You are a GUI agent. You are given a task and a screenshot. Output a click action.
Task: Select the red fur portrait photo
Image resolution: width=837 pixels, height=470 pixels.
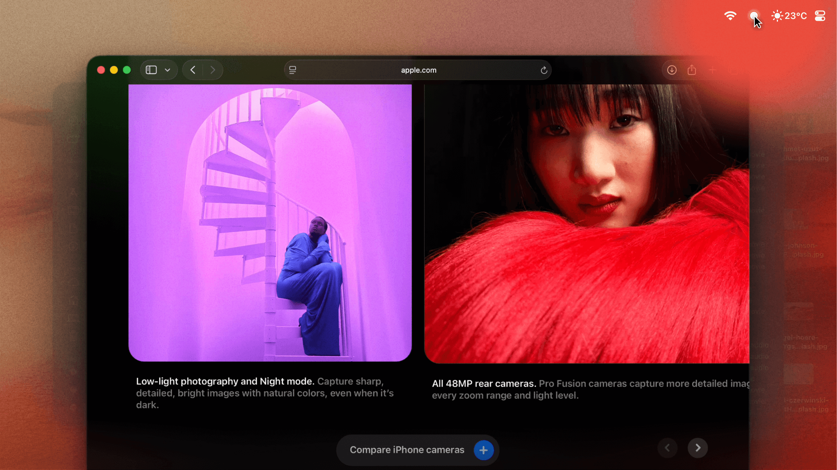pos(586,223)
